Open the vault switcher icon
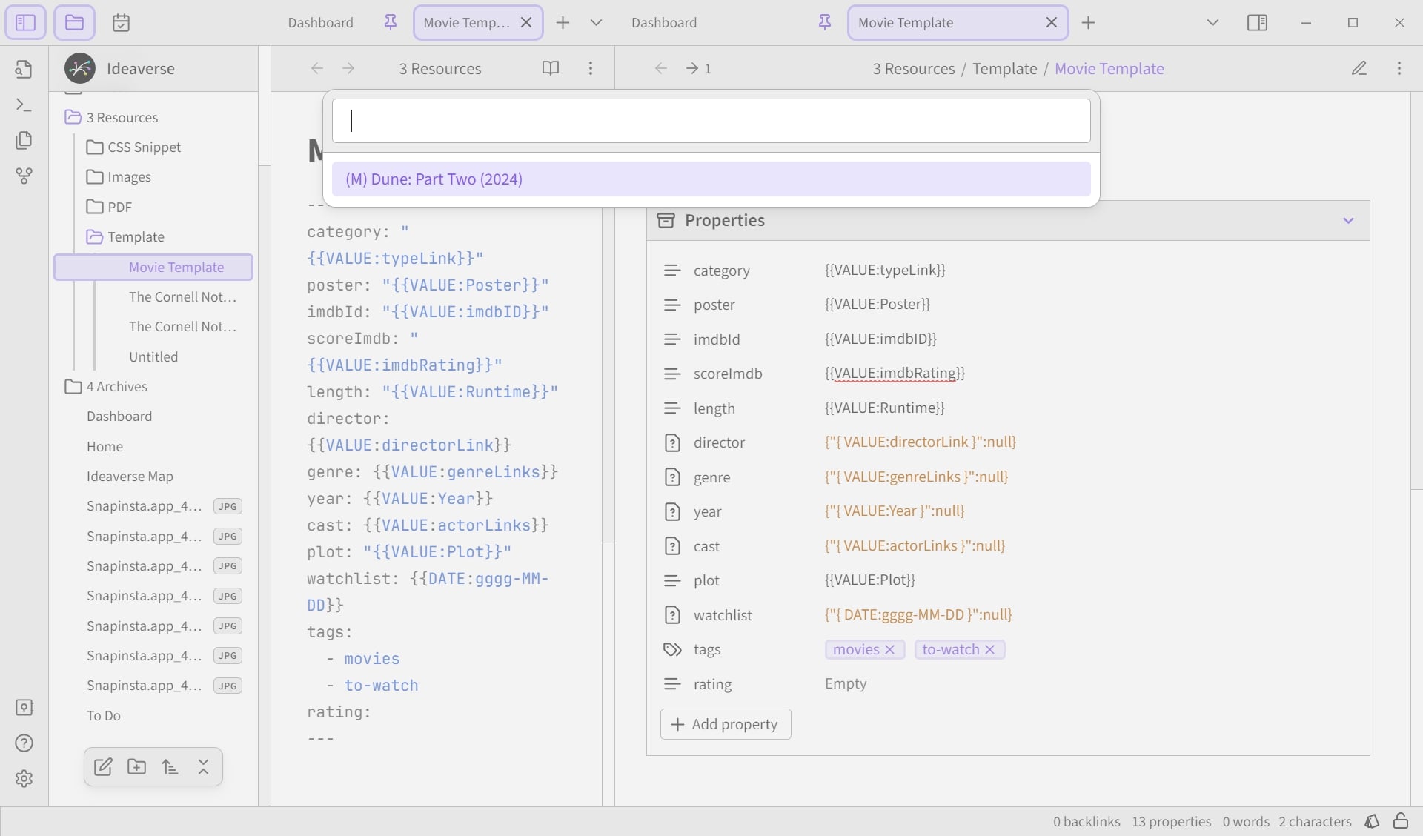 24,707
